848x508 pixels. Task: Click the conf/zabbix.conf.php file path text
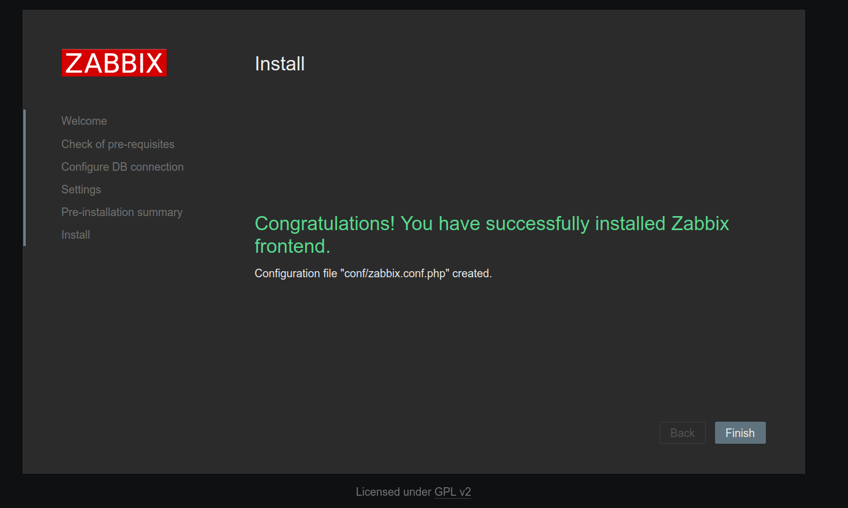coord(395,274)
